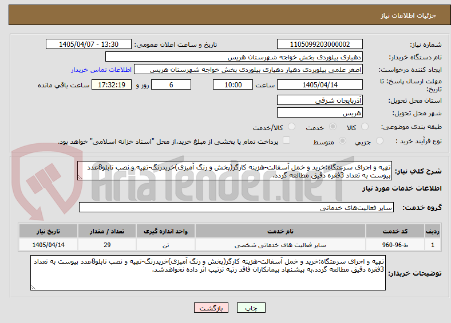Click the جزئیات اطلاعات نیاز header title
This screenshot has height=323, width=451.
(x=409, y=15)
